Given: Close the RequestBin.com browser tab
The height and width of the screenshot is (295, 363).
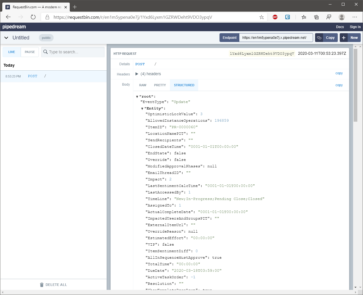Looking at the screenshot, I should point(66,7).
